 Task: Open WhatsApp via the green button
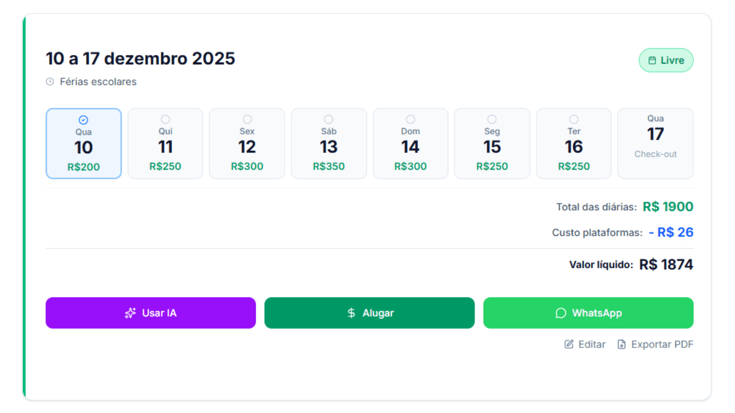588,313
